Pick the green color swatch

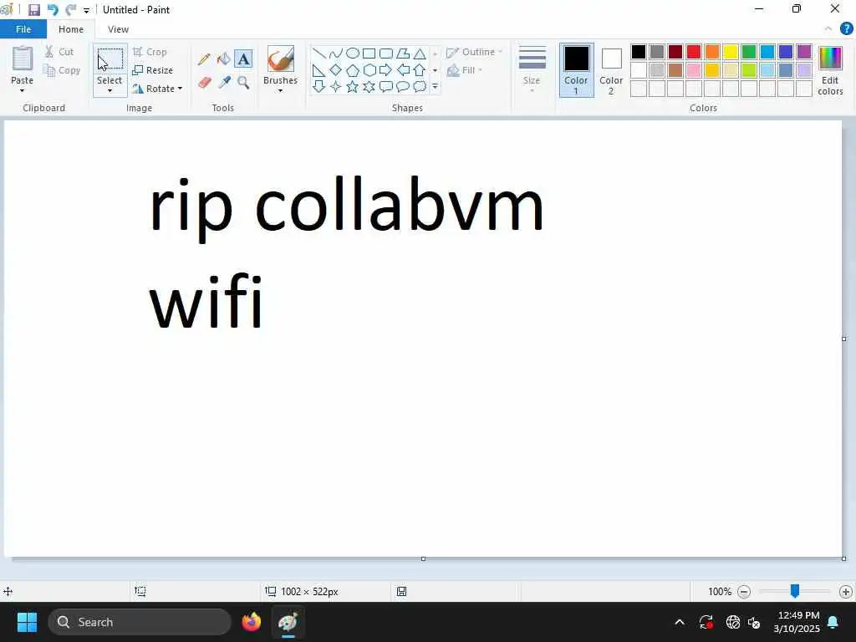[749, 52]
